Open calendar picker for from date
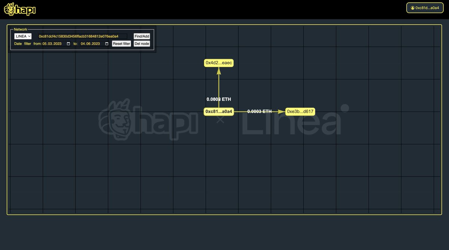449x250 pixels. 68,44
